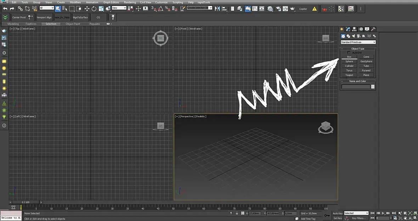Select the Select and Rotate tool
The image size is (418, 221).
[94, 8]
